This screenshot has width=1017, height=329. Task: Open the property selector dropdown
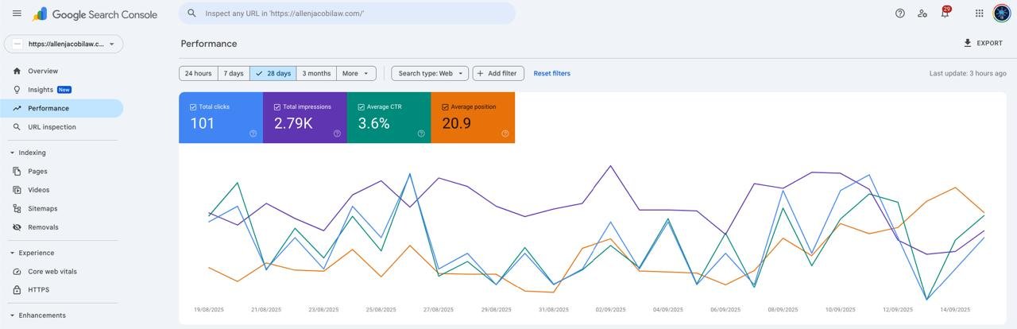(64, 44)
